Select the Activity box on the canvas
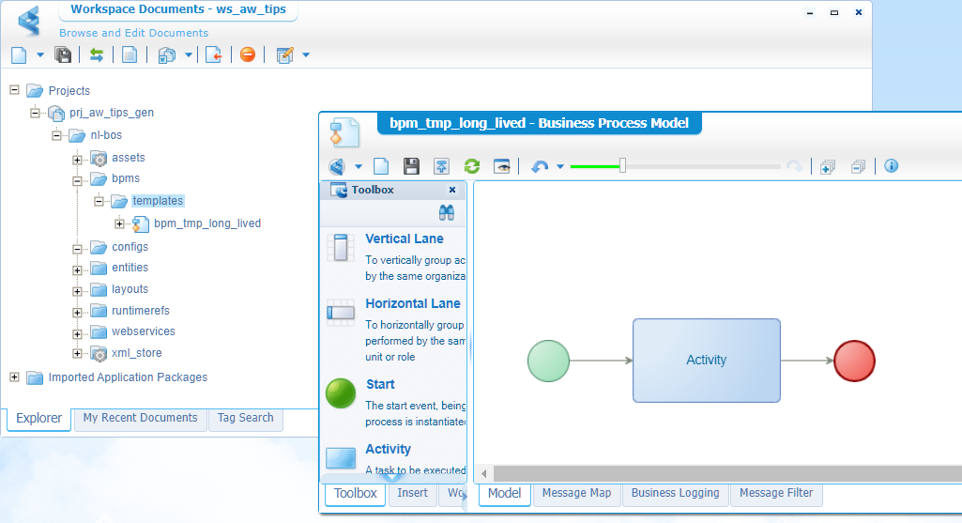962x523 pixels. tap(706, 360)
